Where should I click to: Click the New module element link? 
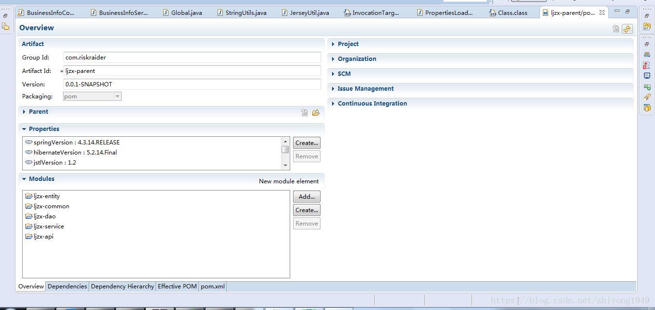coord(289,181)
